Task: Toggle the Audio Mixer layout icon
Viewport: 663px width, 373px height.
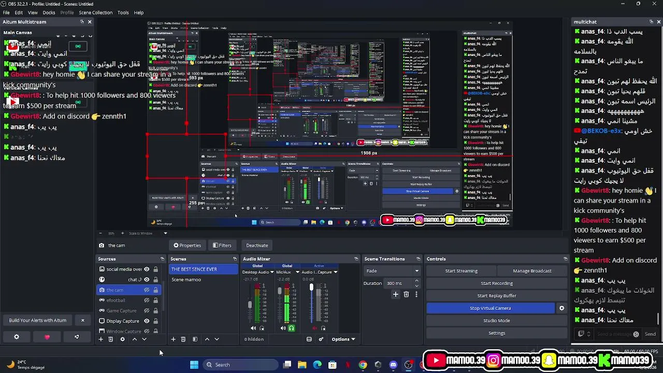Action: pyautogui.click(x=309, y=339)
